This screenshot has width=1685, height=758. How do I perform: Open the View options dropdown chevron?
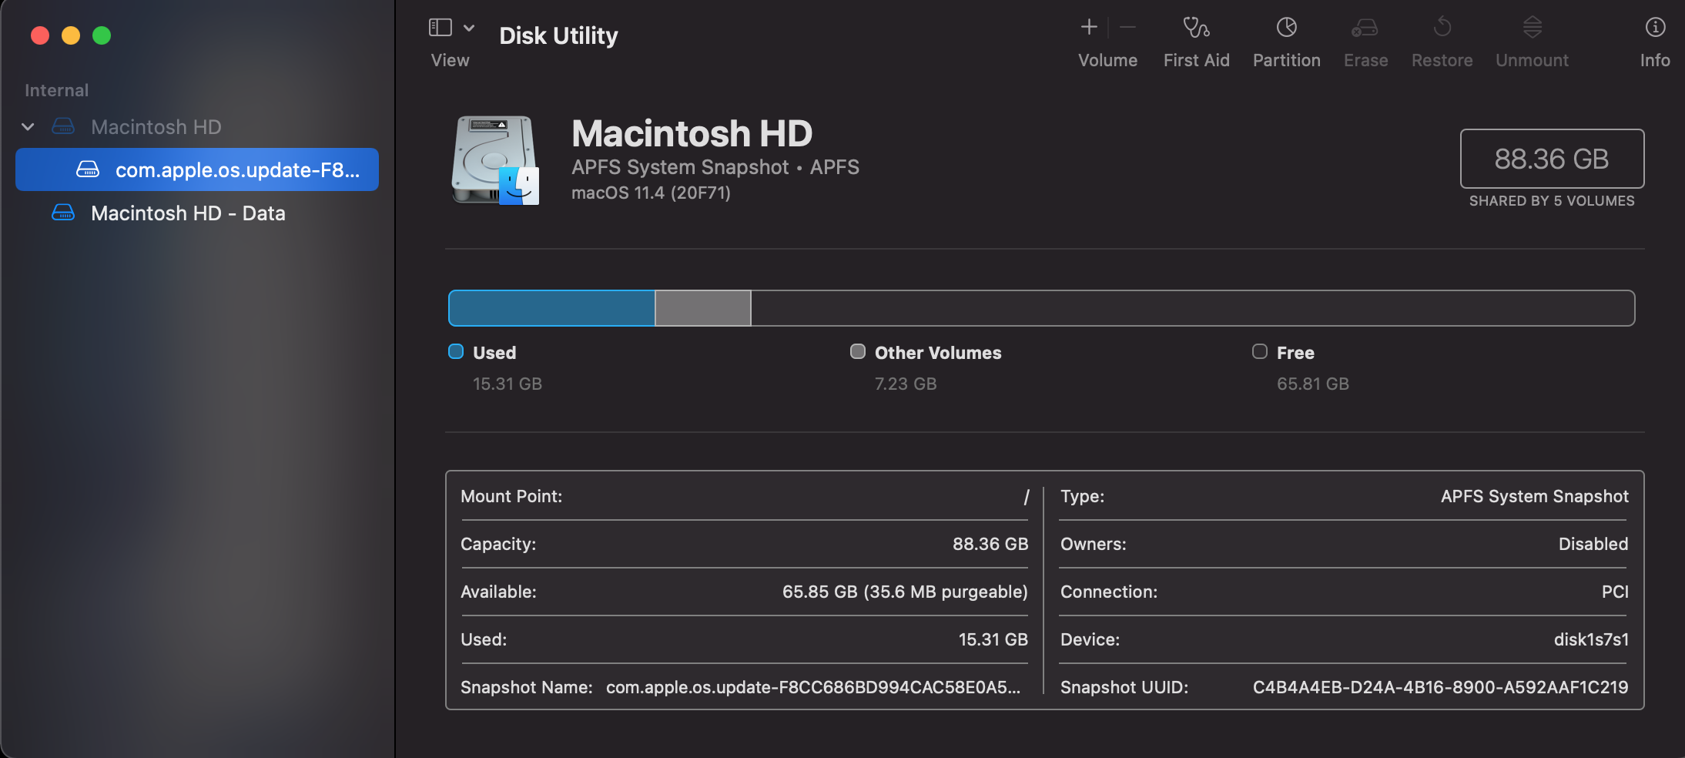(469, 28)
